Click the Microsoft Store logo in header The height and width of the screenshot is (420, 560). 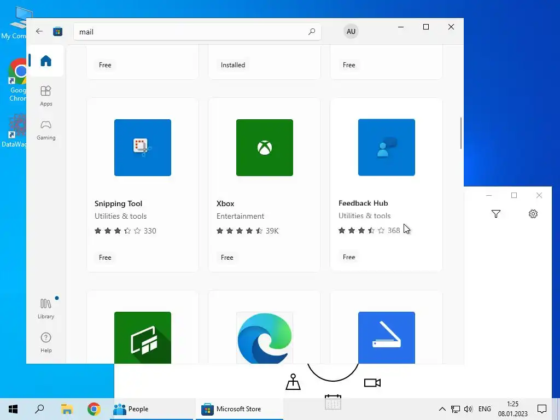[x=57, y=31]
